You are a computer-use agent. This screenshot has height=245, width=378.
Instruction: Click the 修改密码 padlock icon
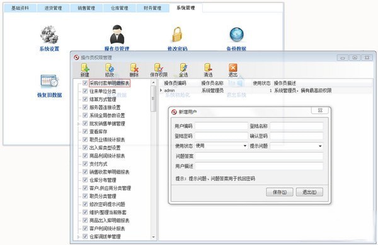point(177,35)
